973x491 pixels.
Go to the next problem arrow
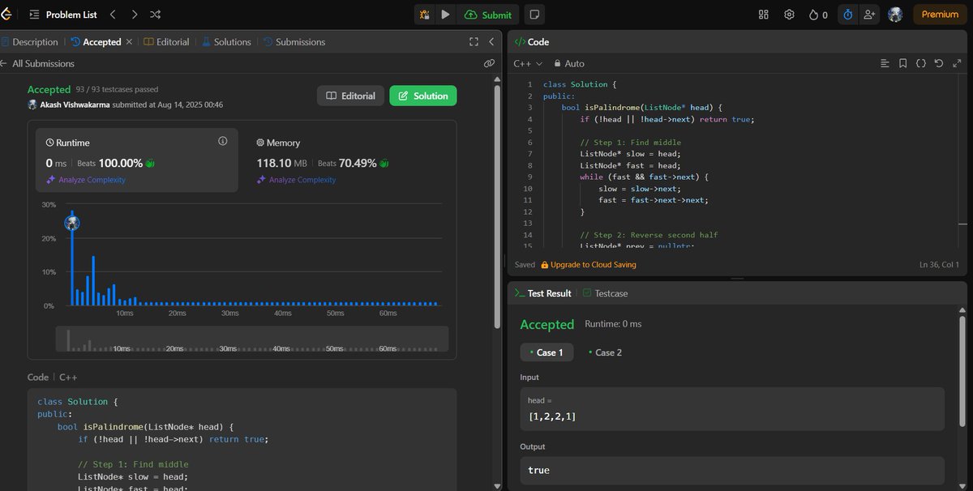[135, 15]
